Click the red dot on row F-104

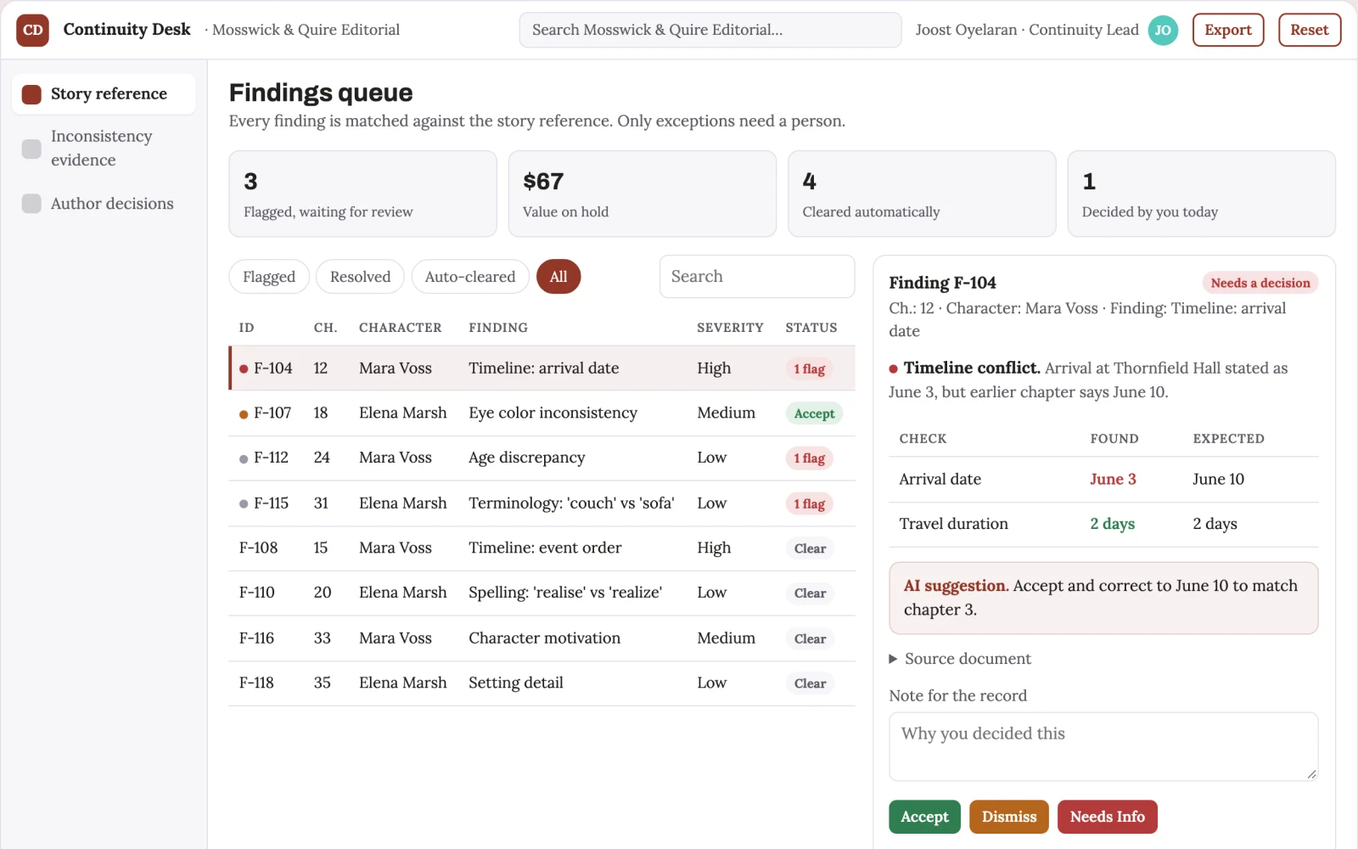pos(244,368)
